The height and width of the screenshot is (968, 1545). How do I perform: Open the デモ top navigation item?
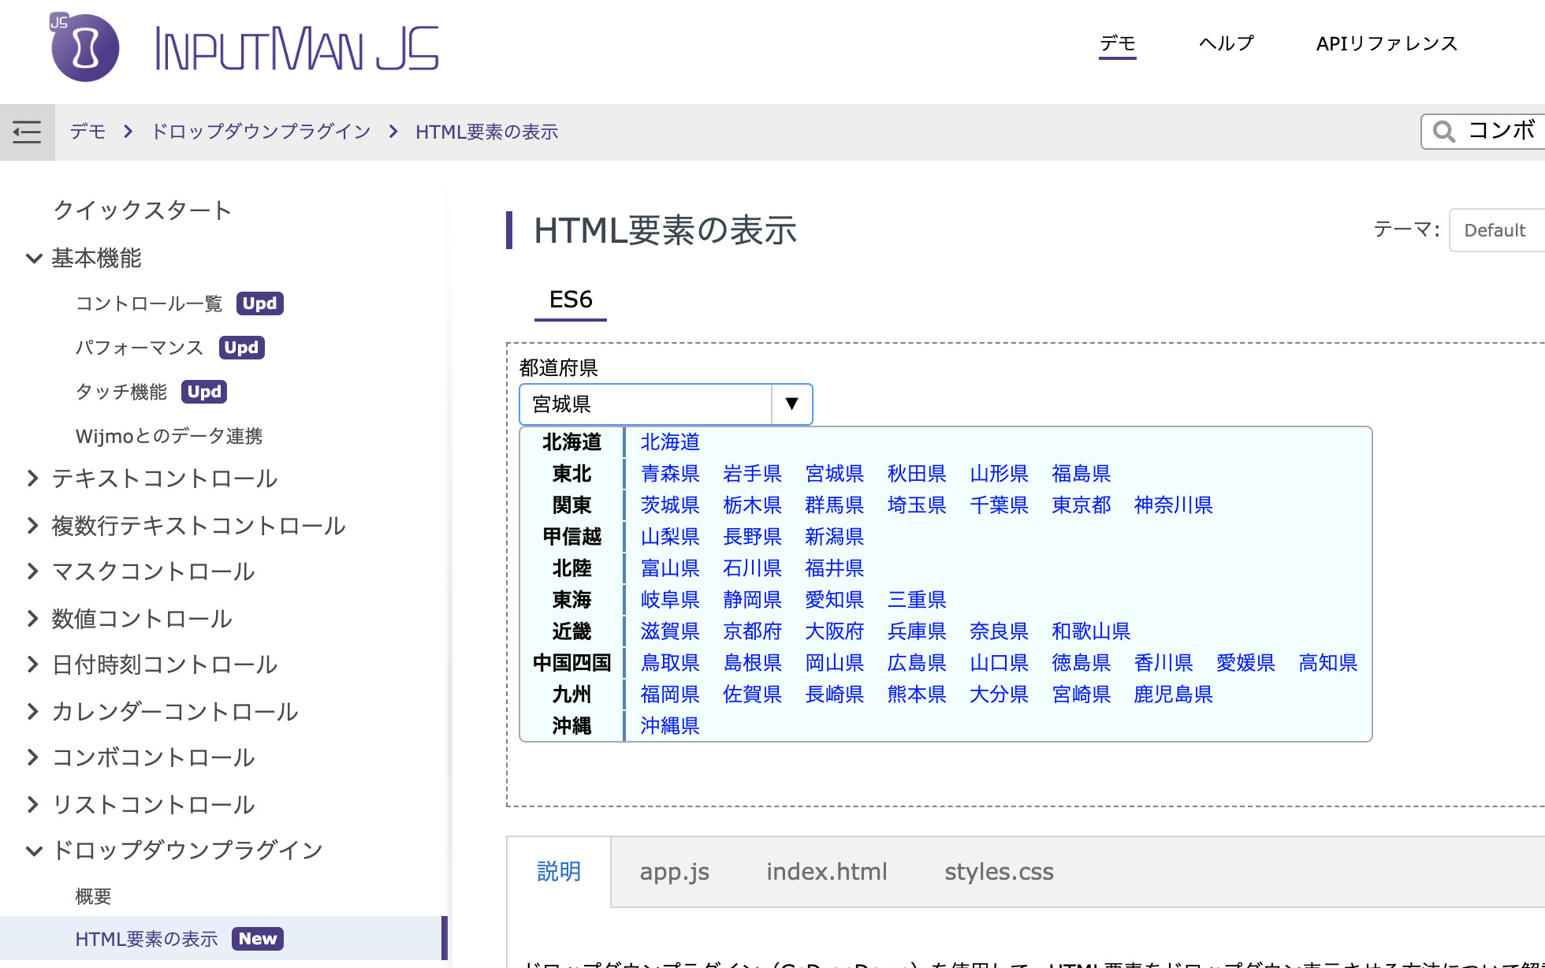[1118, 43]
